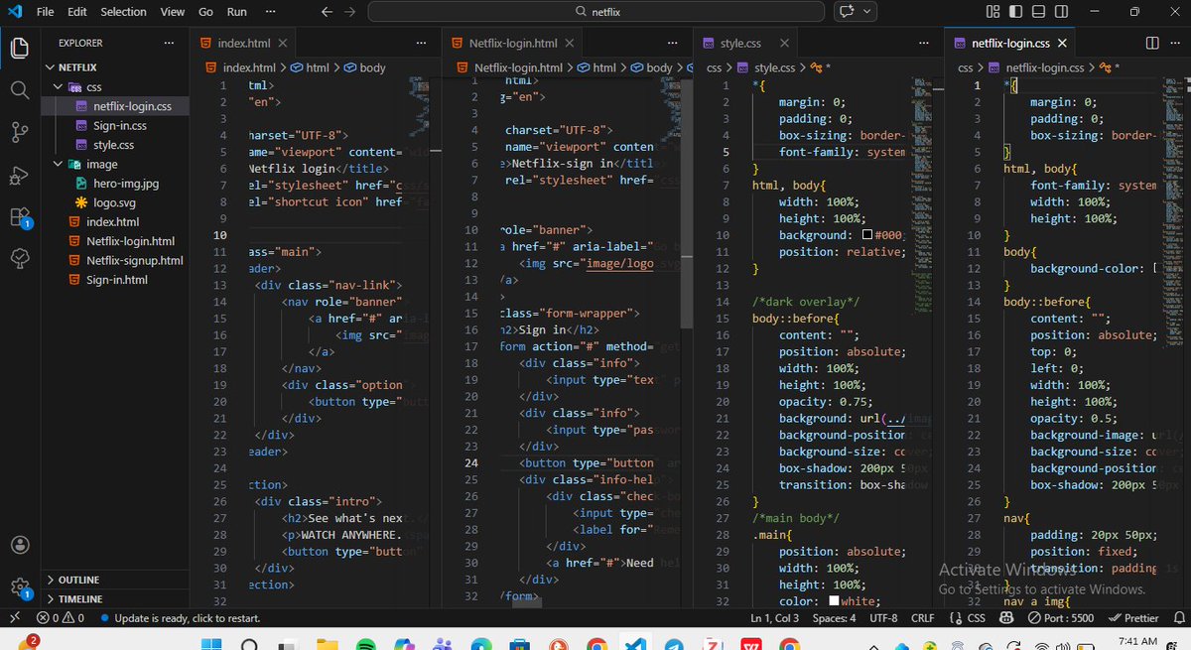Change indentation via Spaces: 4
The image size is (1191, 650).
click(835, 617)
